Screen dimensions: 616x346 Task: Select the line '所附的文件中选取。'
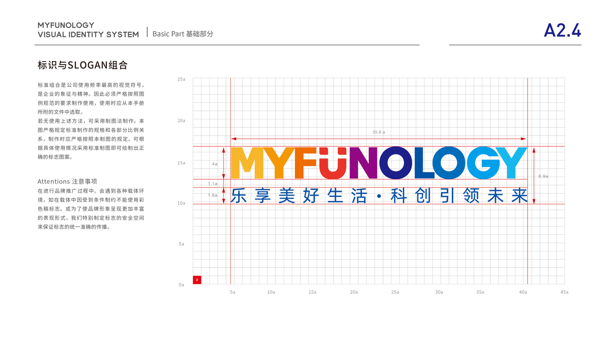pos(60,112)
